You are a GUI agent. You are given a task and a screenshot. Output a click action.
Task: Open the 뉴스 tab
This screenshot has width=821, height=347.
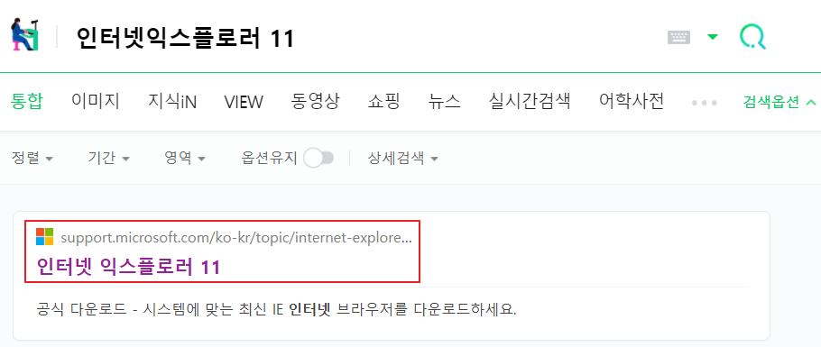444,101
